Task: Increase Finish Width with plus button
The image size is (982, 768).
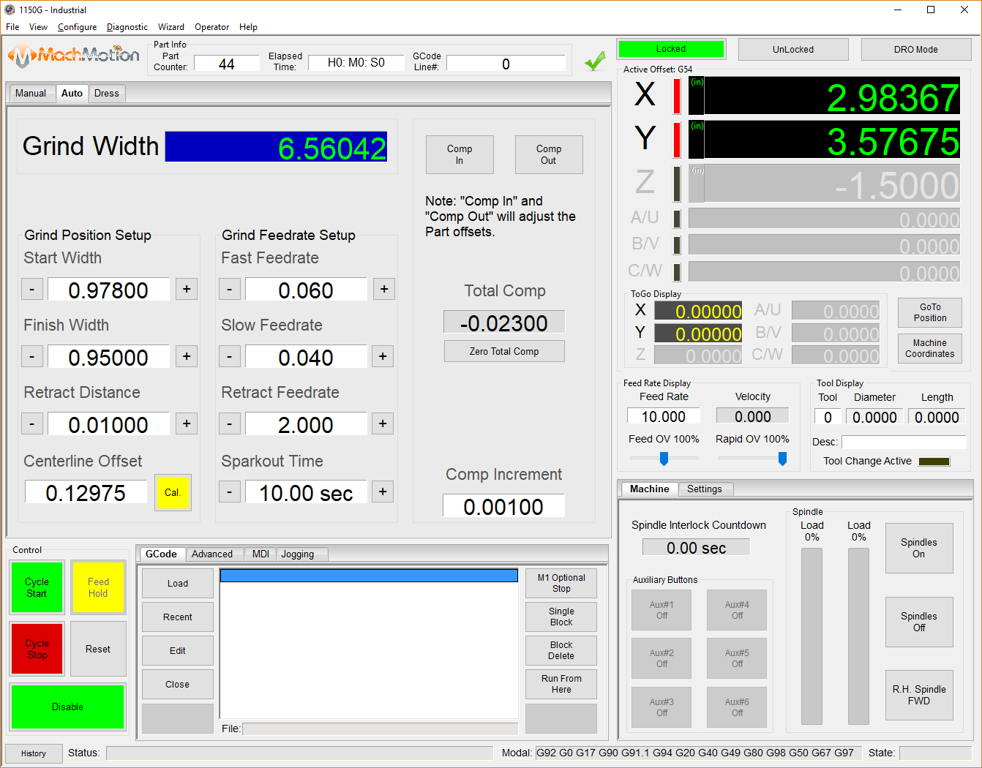Action: 187,357
